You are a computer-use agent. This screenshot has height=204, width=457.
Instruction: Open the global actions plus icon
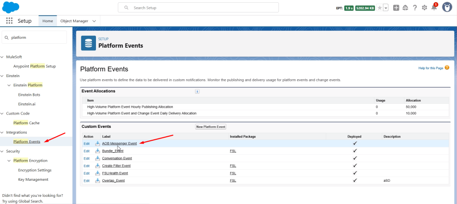pyautogui.click(x=396, y=8)
